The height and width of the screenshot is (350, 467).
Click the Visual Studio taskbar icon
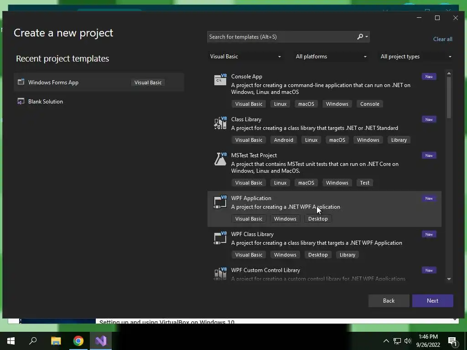[x=101, y=341]
